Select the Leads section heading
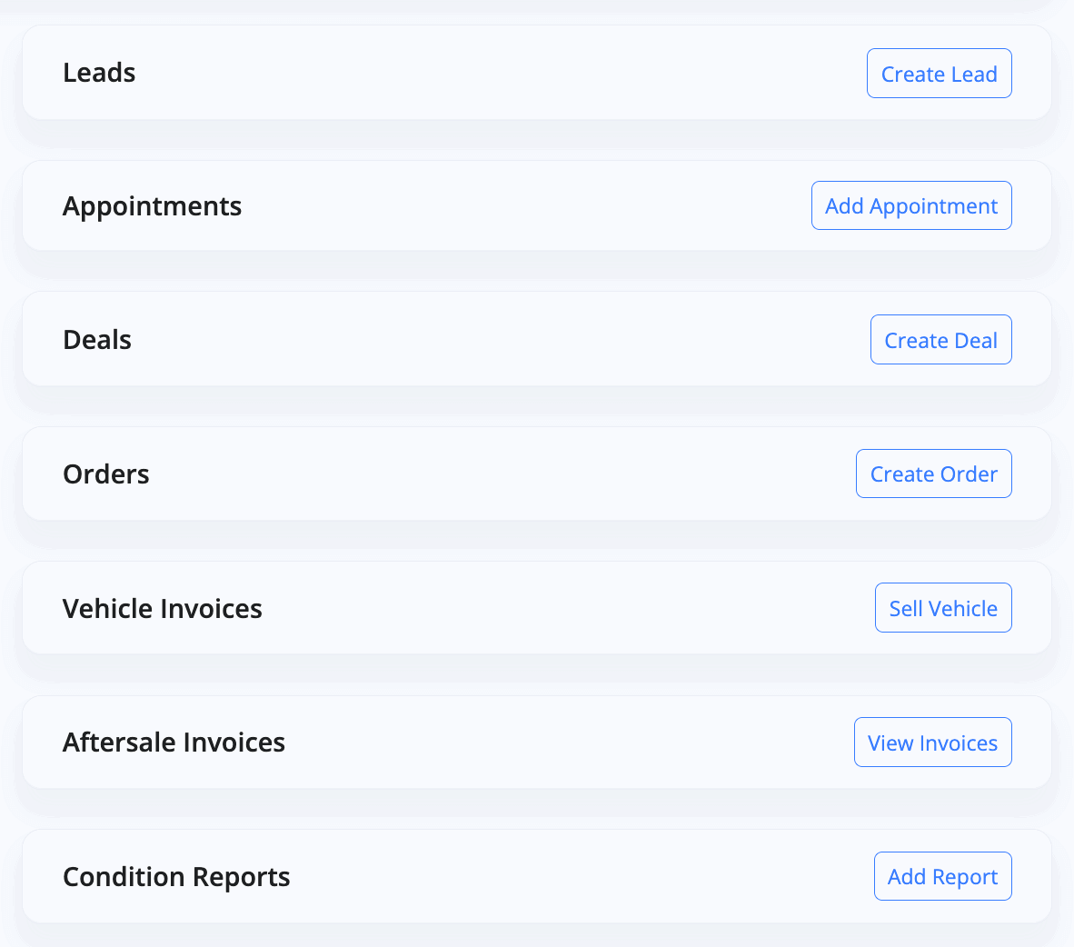 (99, 73)
